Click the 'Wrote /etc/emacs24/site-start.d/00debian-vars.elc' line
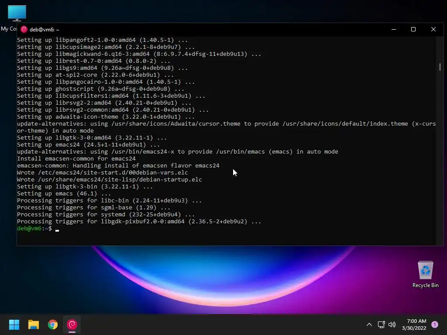This screenshot has height=335, width=447. pyautogui.click(x=103, y=173)
